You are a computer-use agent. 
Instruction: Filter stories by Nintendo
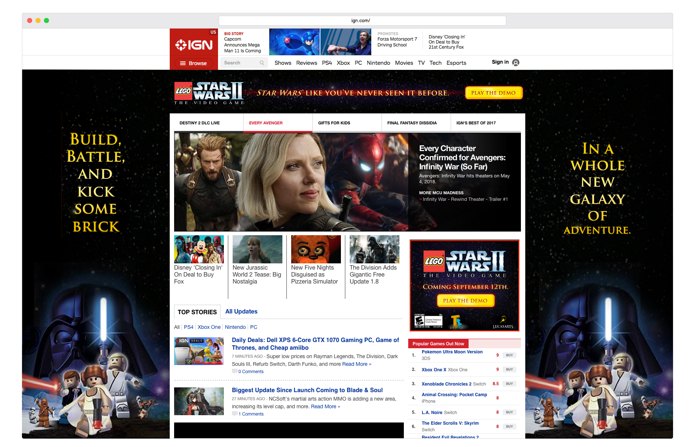click(235, 327)
